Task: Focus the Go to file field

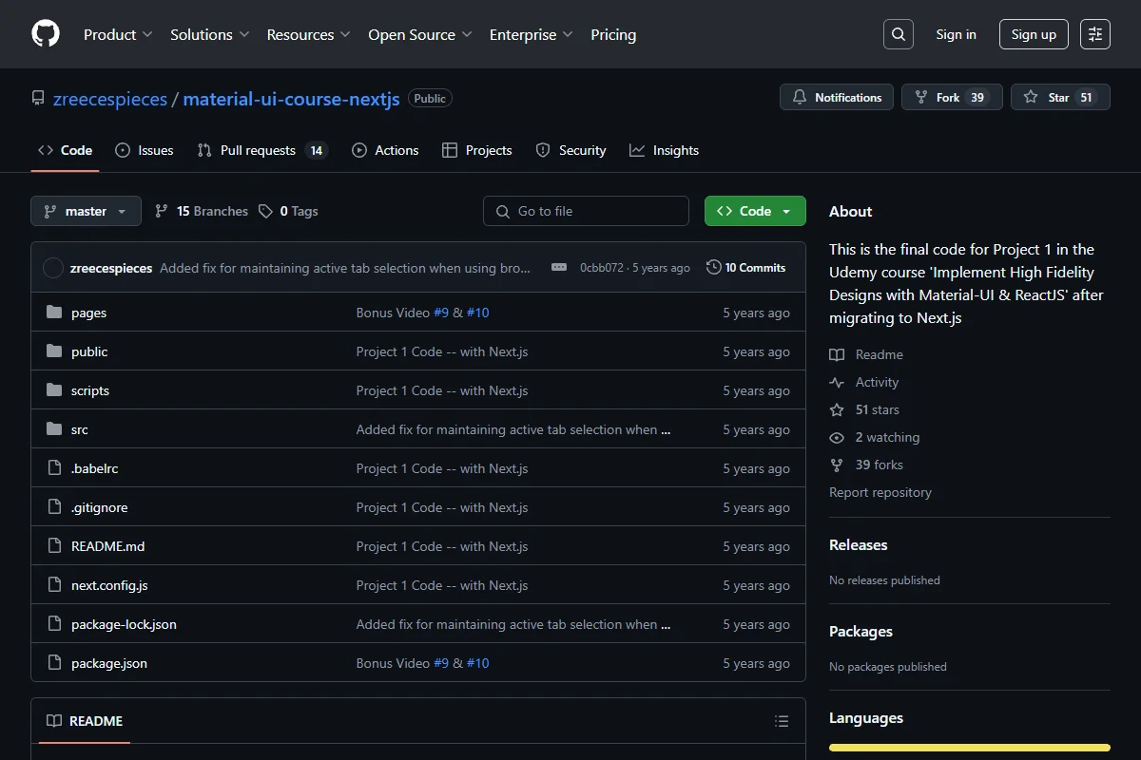Action: [586, 211]
